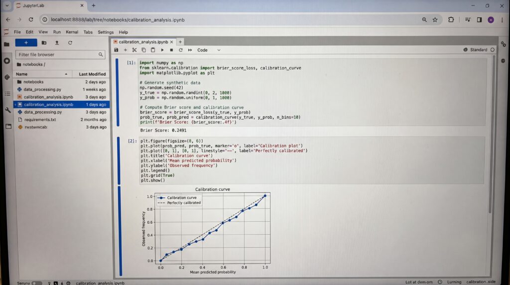Click the browser address bar URL
Screen dimensions: 510x285
pos(118,20)
